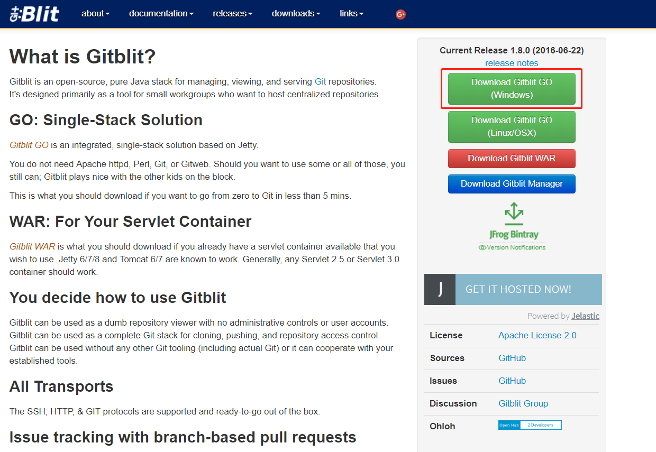The width and height of the screenshot is (656, 452).
Task: Open the Apache License 2.0 link
Action: [537, 336]
